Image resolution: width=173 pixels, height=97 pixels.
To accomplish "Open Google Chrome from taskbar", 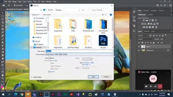I will (22, 94).
